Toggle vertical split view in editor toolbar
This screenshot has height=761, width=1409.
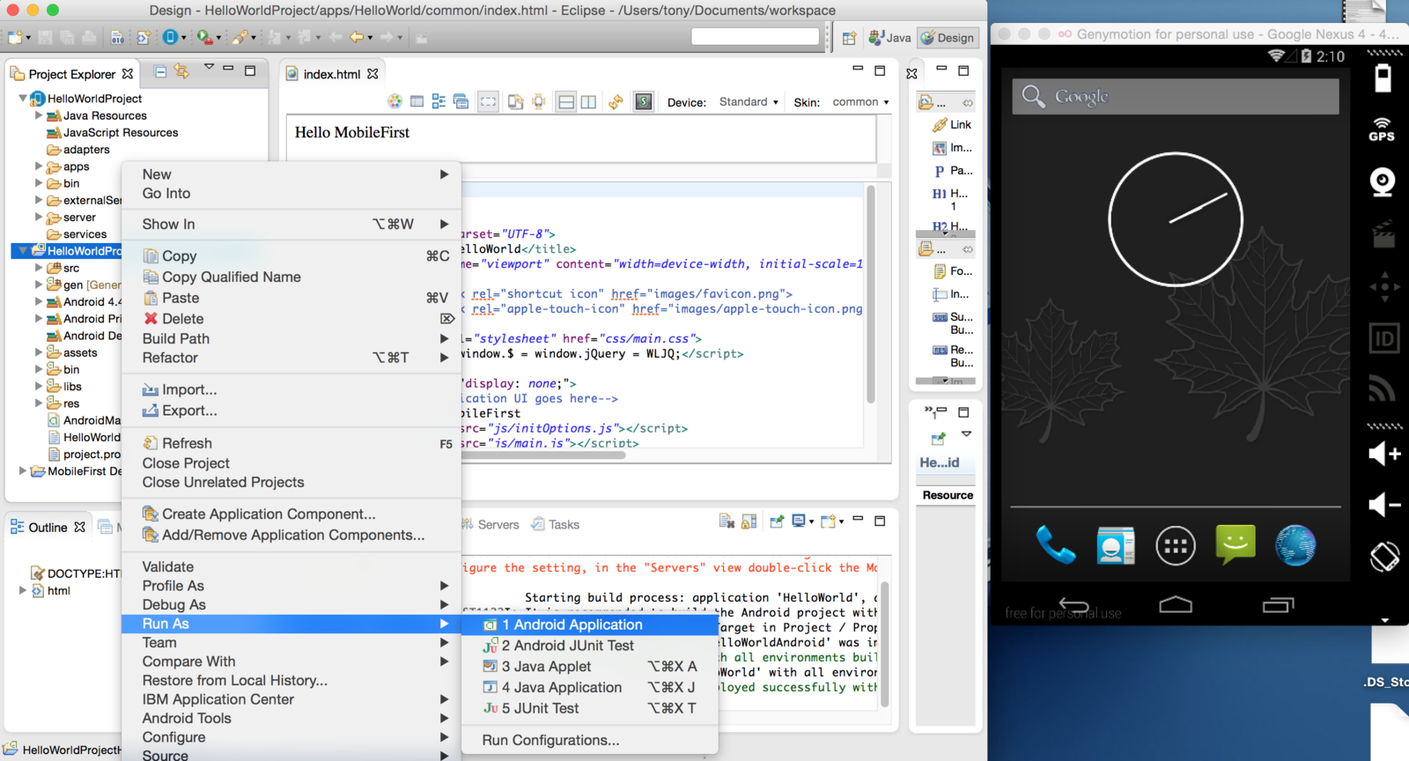point(588,102)
